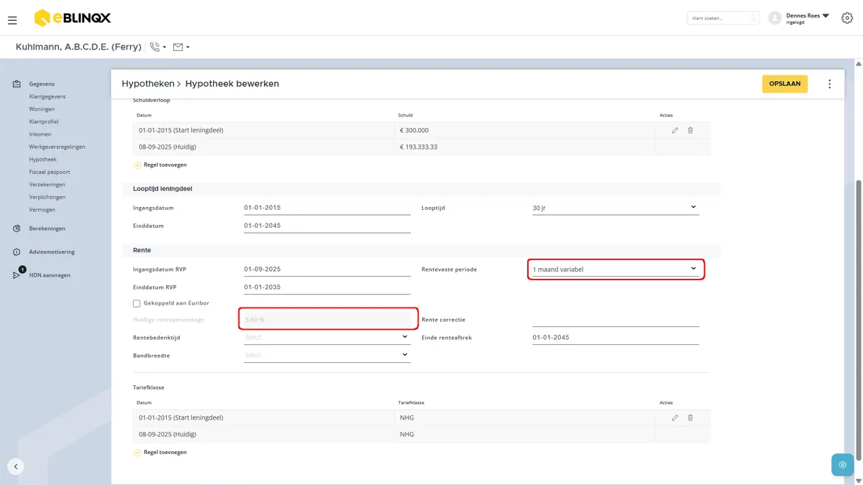Open the settings gear icon
The height and width of the screenshot is (485, 863).
(x=846, y=18)
